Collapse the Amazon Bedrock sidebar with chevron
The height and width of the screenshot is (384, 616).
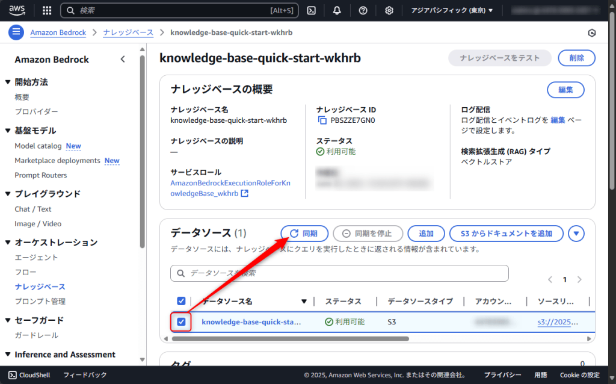coord(123,60)
